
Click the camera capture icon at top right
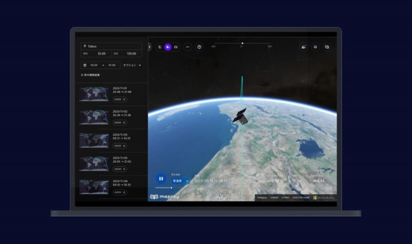pos(303,47)
